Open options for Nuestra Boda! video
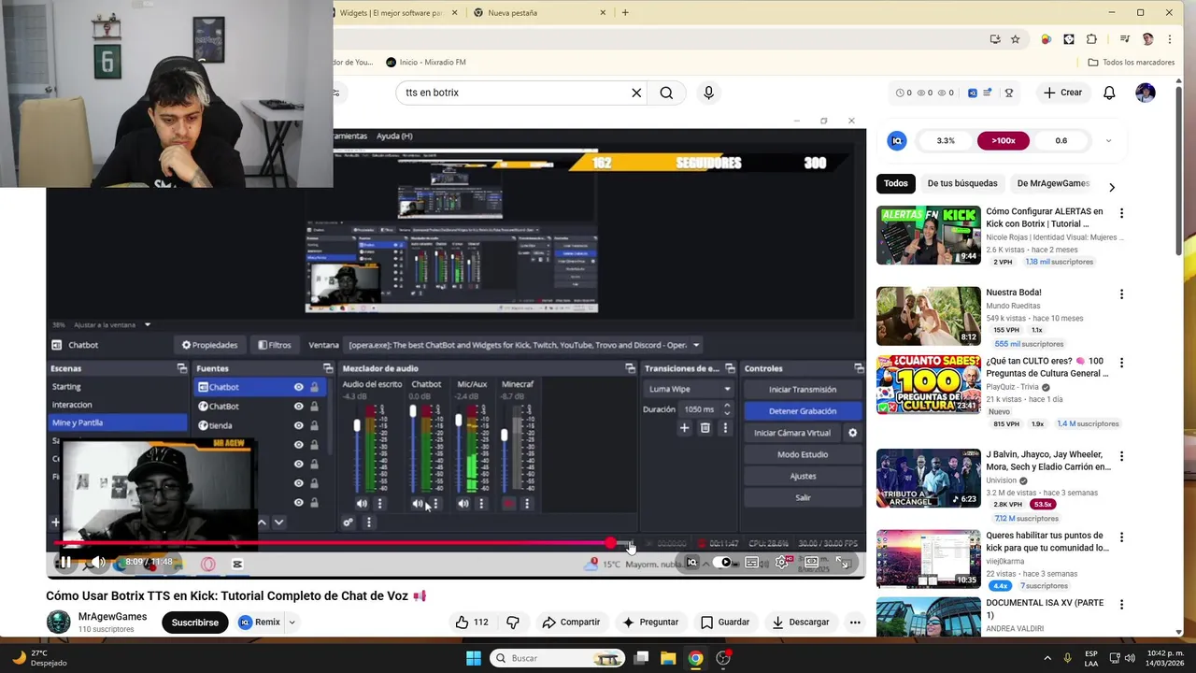 click(1121, 294)
